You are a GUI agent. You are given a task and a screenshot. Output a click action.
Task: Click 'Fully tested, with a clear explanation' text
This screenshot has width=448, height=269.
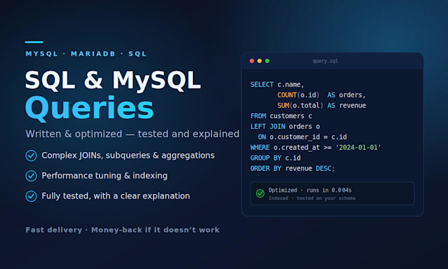(x=116, y=196)
